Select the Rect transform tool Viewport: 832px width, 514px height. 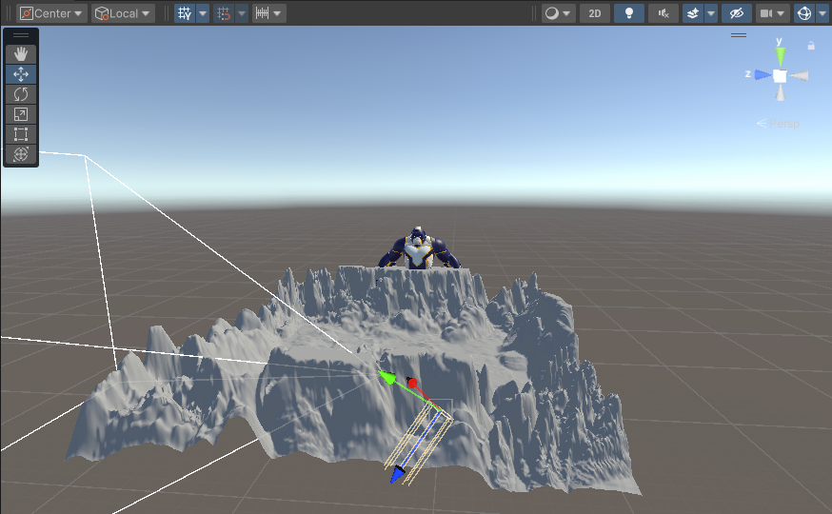tap(21, 134)
